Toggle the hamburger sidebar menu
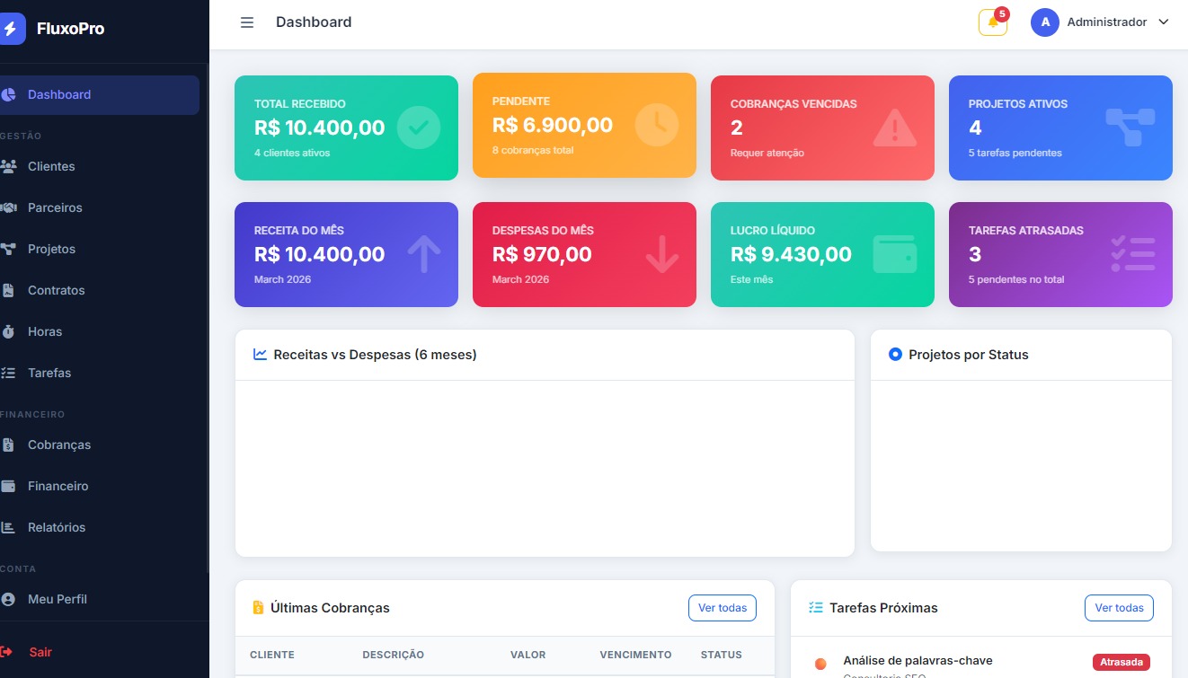Image resolution: width=1188 pixels, height=678 pixels. (x=247, y=22)
